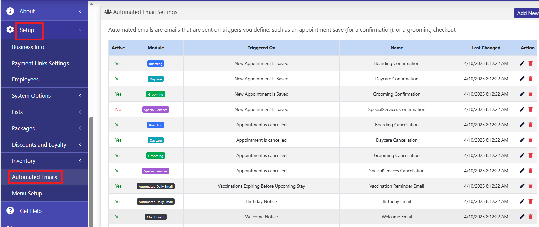Expand the About menu chevron

coord(80,11)
